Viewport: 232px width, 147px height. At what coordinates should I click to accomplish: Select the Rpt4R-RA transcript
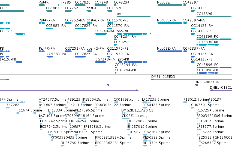(42, 23)
